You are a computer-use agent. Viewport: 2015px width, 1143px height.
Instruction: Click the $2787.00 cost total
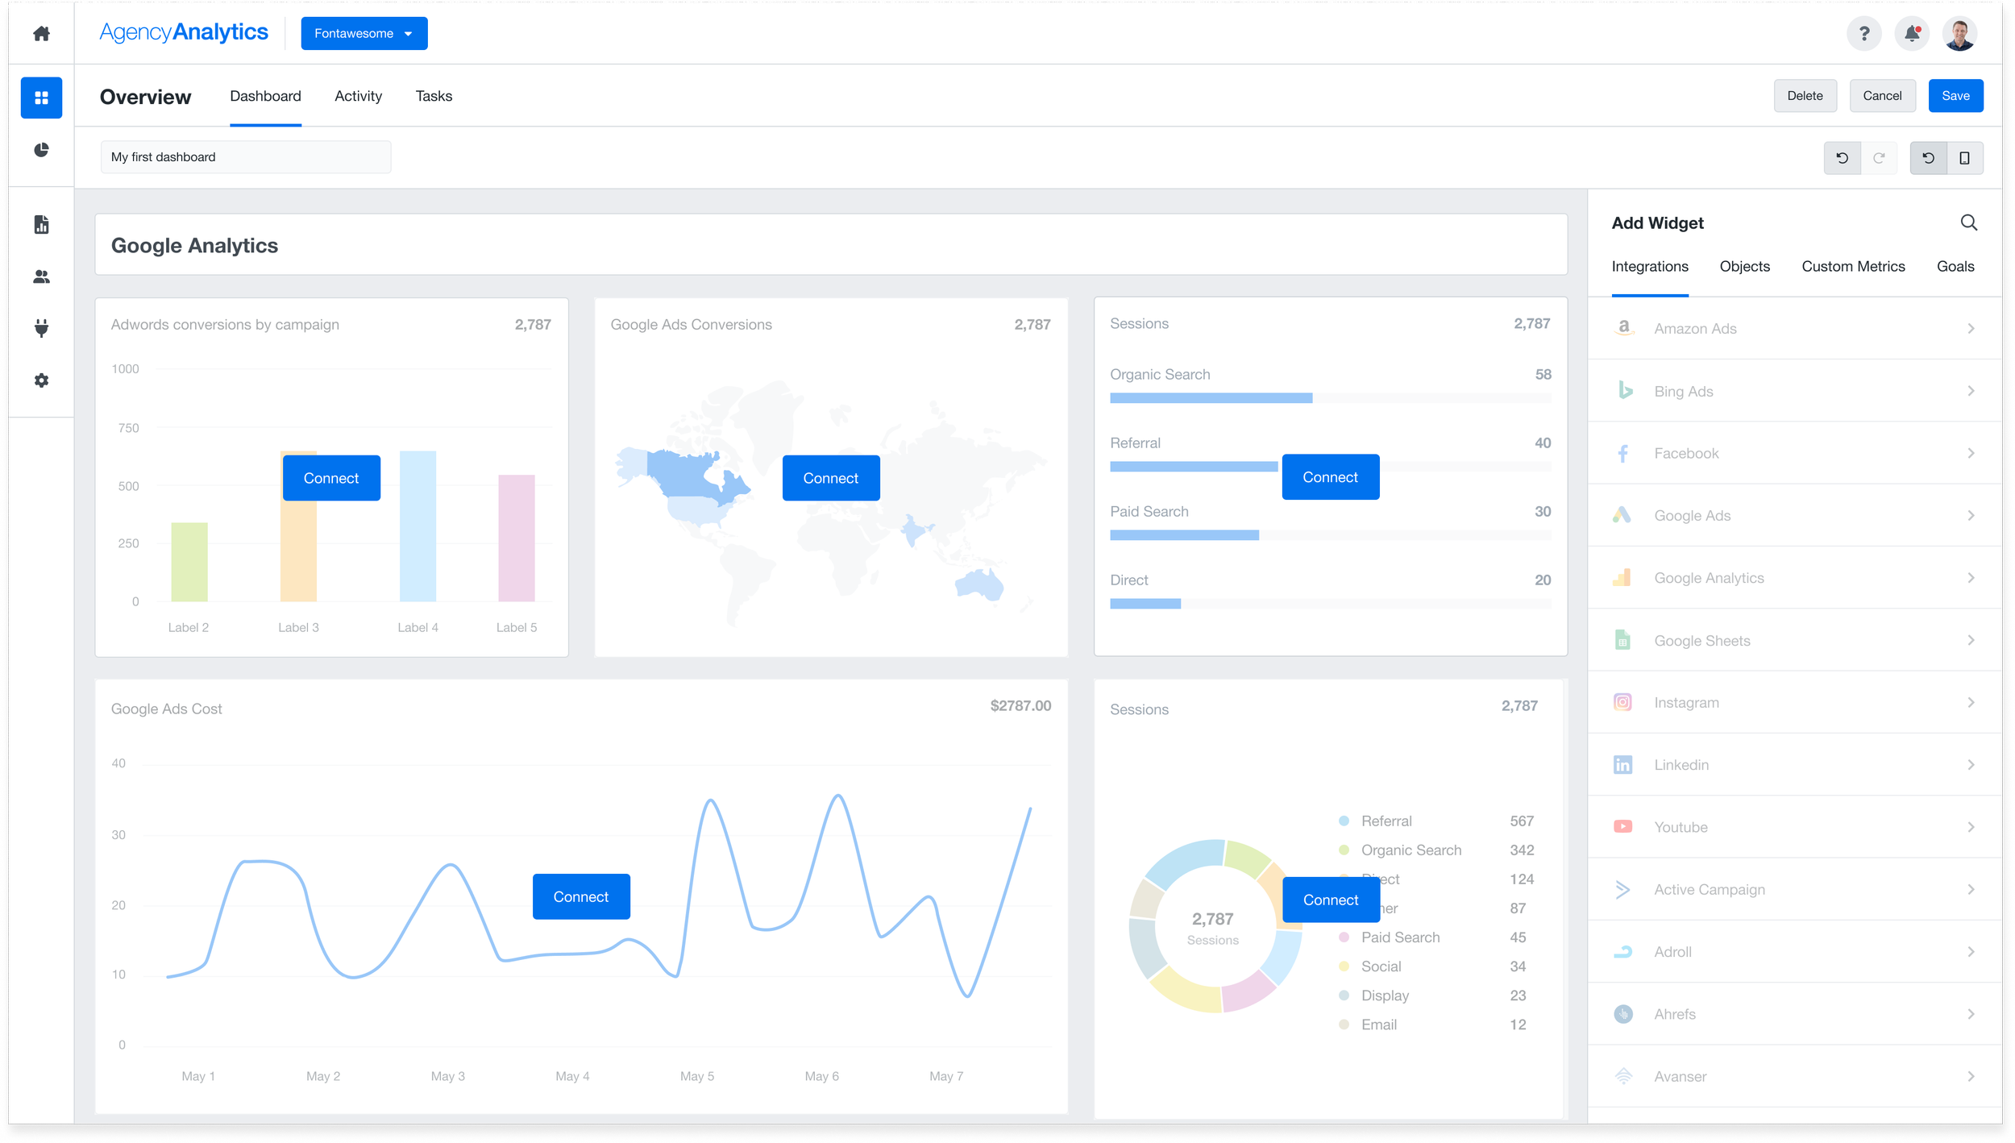coord(1020,706)
